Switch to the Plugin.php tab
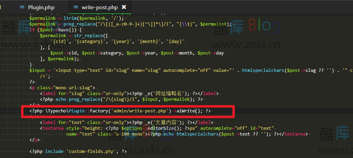 coord(41,7)
